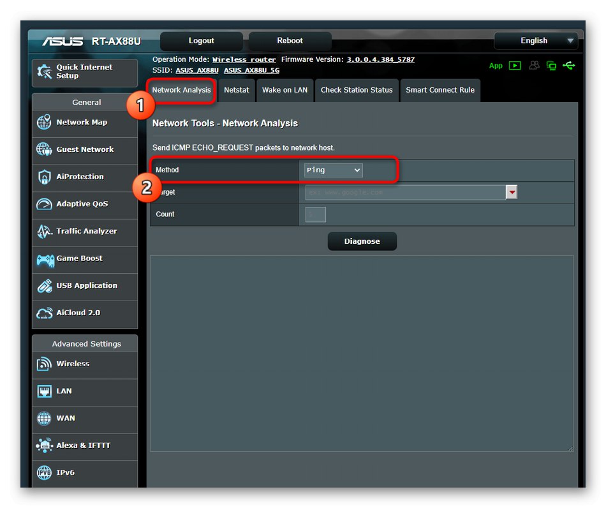Open the Network Map menu label

click(x=82, y=122)
